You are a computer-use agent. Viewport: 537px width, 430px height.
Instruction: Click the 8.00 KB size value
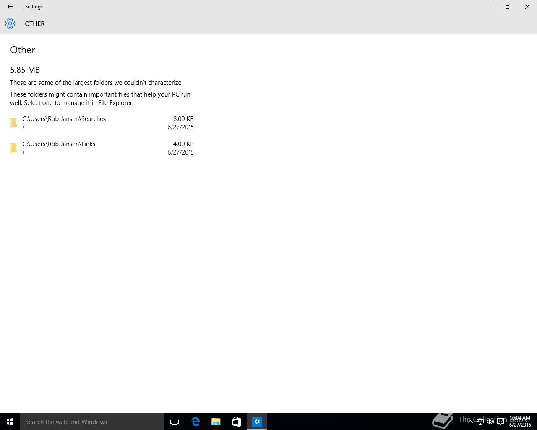coord(183,119)
